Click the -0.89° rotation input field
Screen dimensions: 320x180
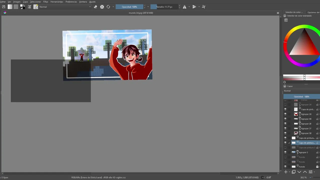[269, 177]
